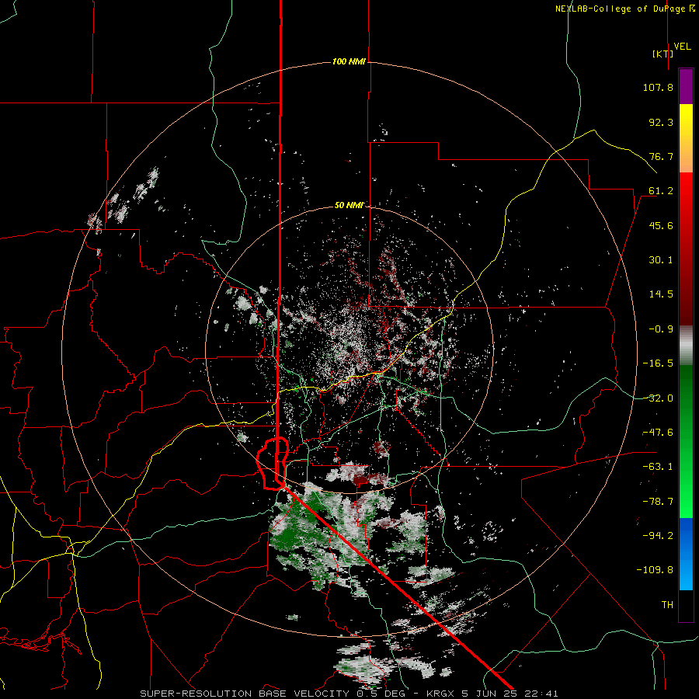Click the [KT] units label
This screenshot has width=699, height=699.
663,54
